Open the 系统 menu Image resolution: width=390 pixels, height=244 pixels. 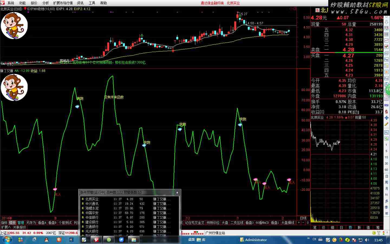pos(11,3)
